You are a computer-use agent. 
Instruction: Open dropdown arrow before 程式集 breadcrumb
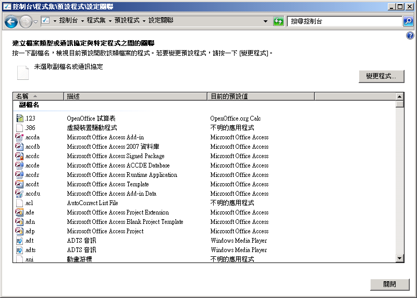point(82,21)
